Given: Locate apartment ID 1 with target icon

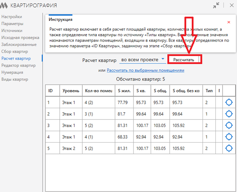Looking at the screenshot, I should point(229,103).
